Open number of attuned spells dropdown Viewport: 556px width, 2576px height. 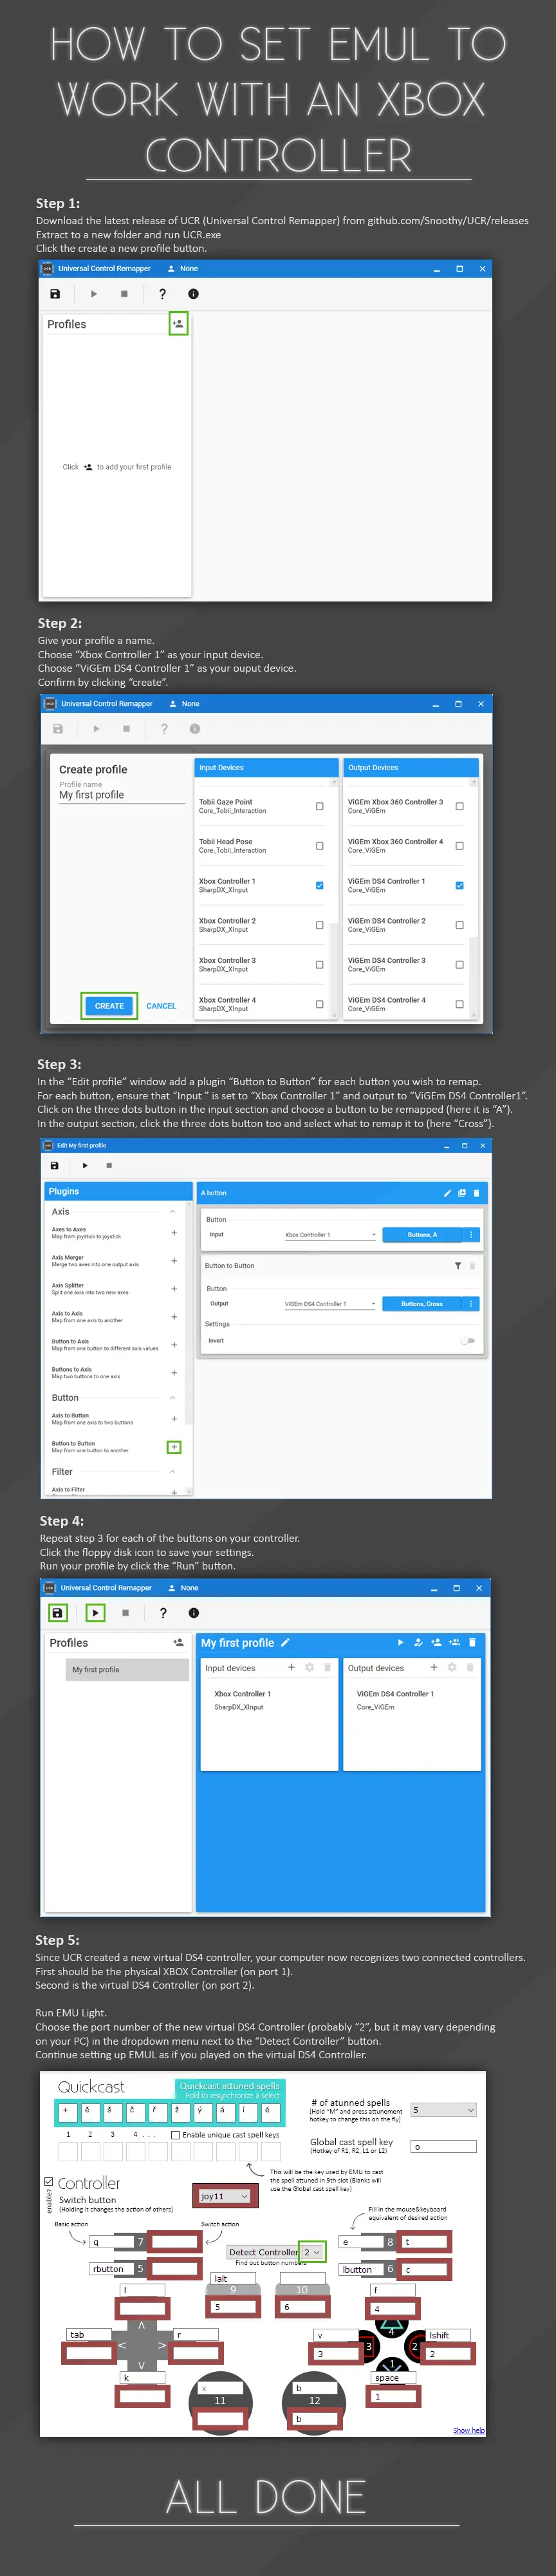pyautogui.click(x=443, y=2110)
